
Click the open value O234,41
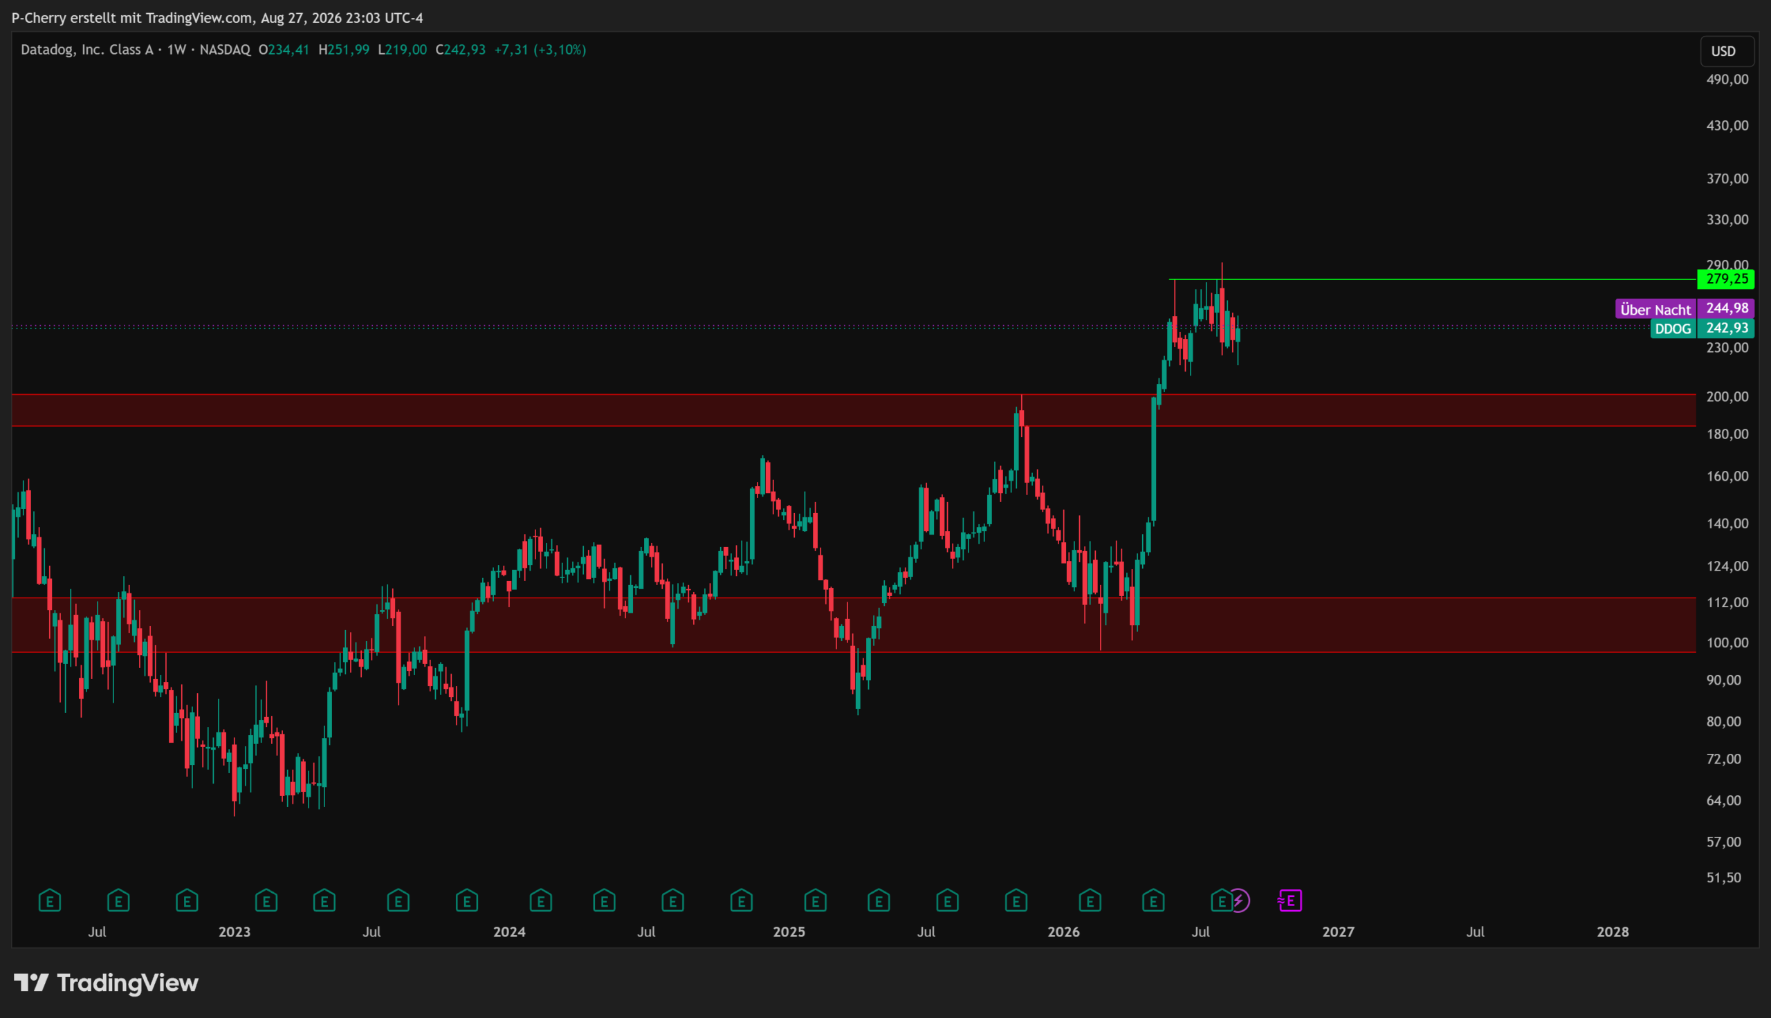coord(284,50)
